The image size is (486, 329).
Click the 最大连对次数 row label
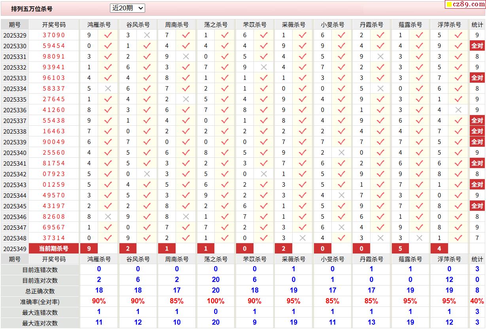(40, 323)
